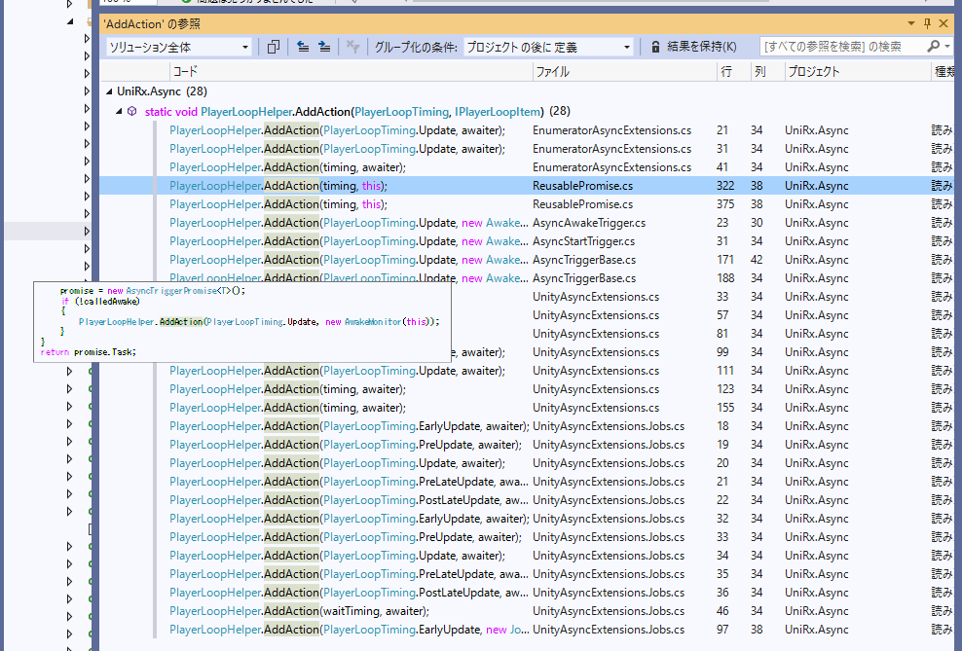Sort by the コード column header
Image resolution: width=962 pixels, height=651 pixels.
[351, 72]
